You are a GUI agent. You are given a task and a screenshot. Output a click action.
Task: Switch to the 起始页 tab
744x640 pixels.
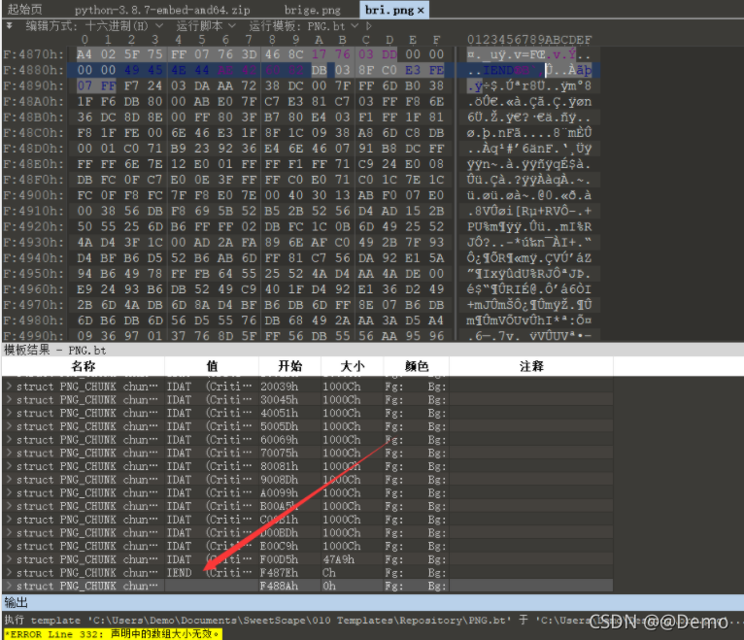click(x=24, y=10)
